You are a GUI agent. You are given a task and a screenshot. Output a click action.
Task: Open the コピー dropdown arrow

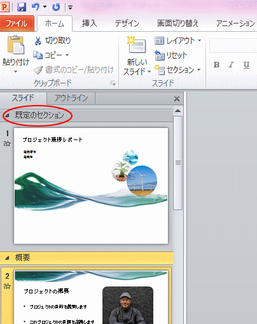[x=67, y=55]
